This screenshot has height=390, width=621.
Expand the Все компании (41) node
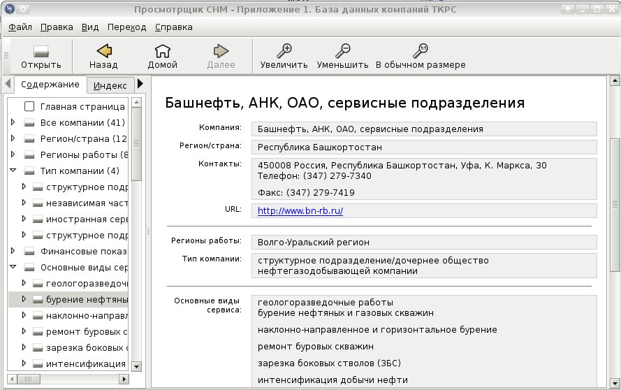coord(13,122)
